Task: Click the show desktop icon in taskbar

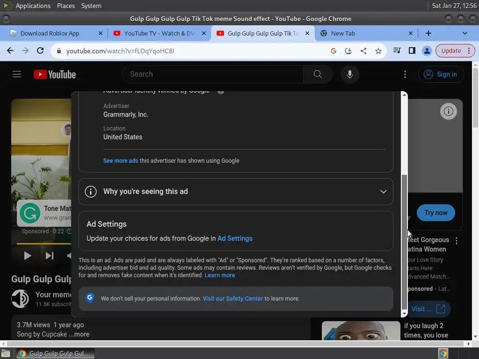Action: 6,354
